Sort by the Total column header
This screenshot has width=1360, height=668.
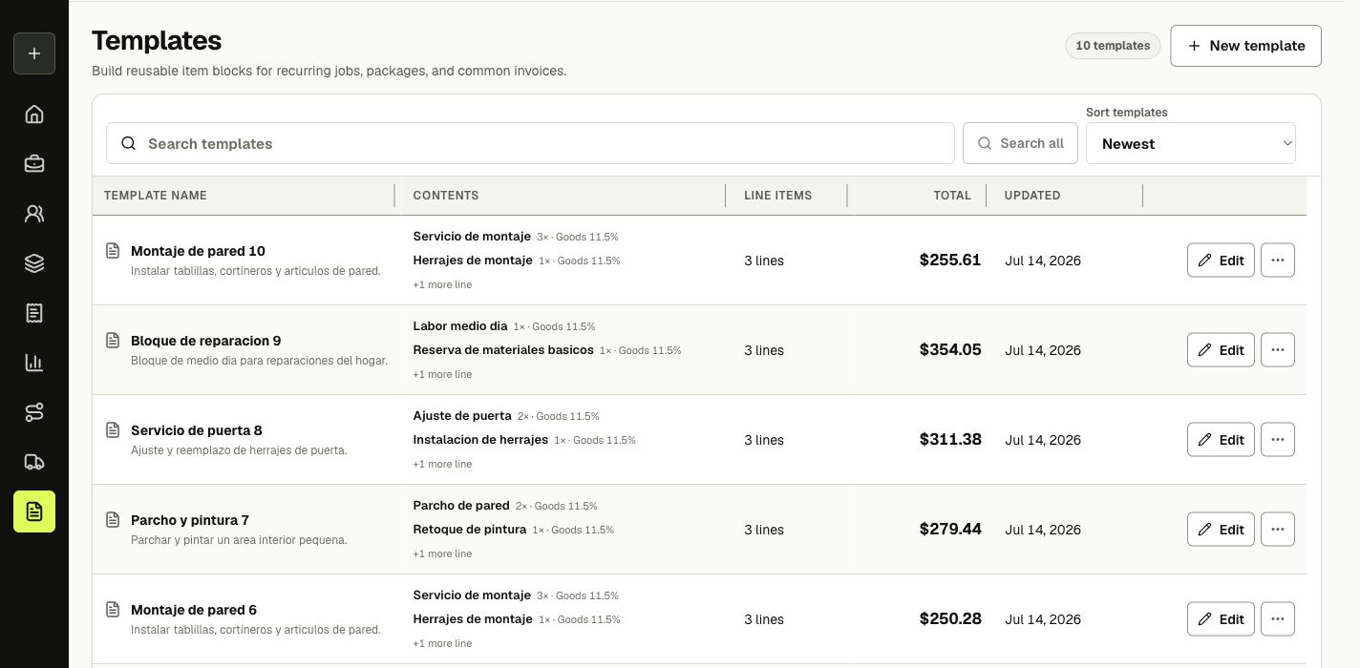click(952, 196)
